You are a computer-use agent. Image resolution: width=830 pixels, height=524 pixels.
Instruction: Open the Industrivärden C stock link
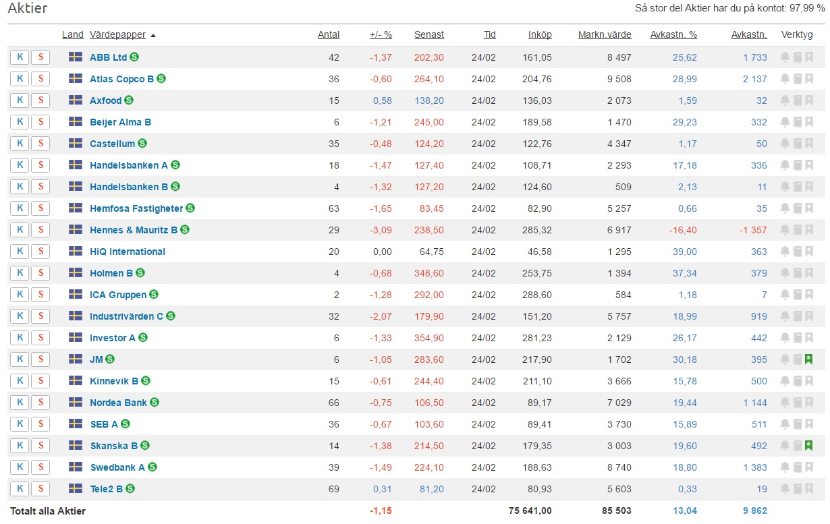(126, 316)
